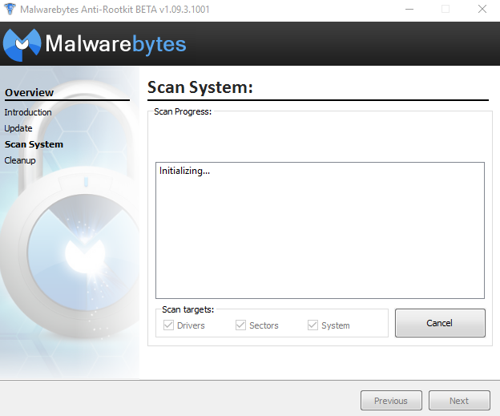Close the Anti-Rootkit window
500x416 pixels.
pyautogui.click(x=482, y=9)
